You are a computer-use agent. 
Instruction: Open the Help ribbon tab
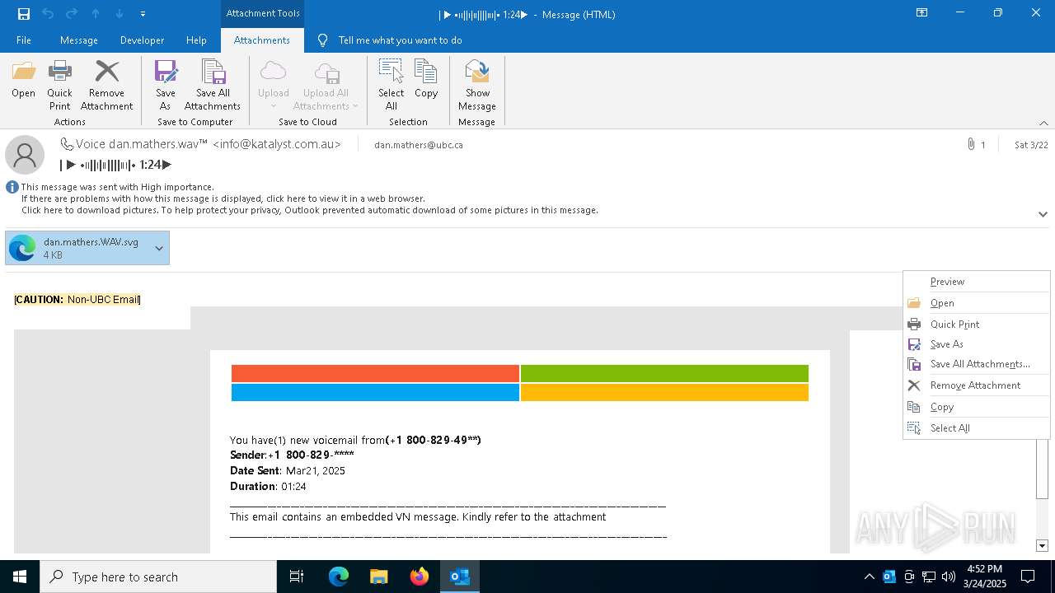click(x=196, y=40)
